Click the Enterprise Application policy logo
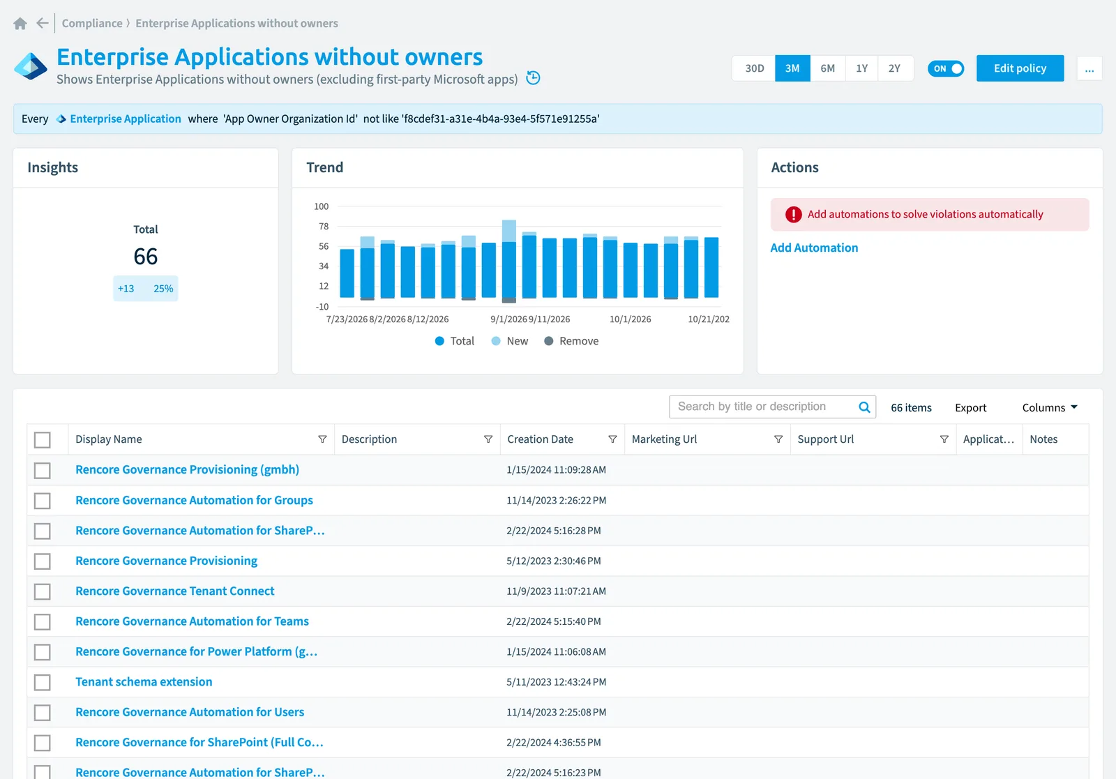Viewport: 1116px width, 779px height. click(x=31, y=67)
